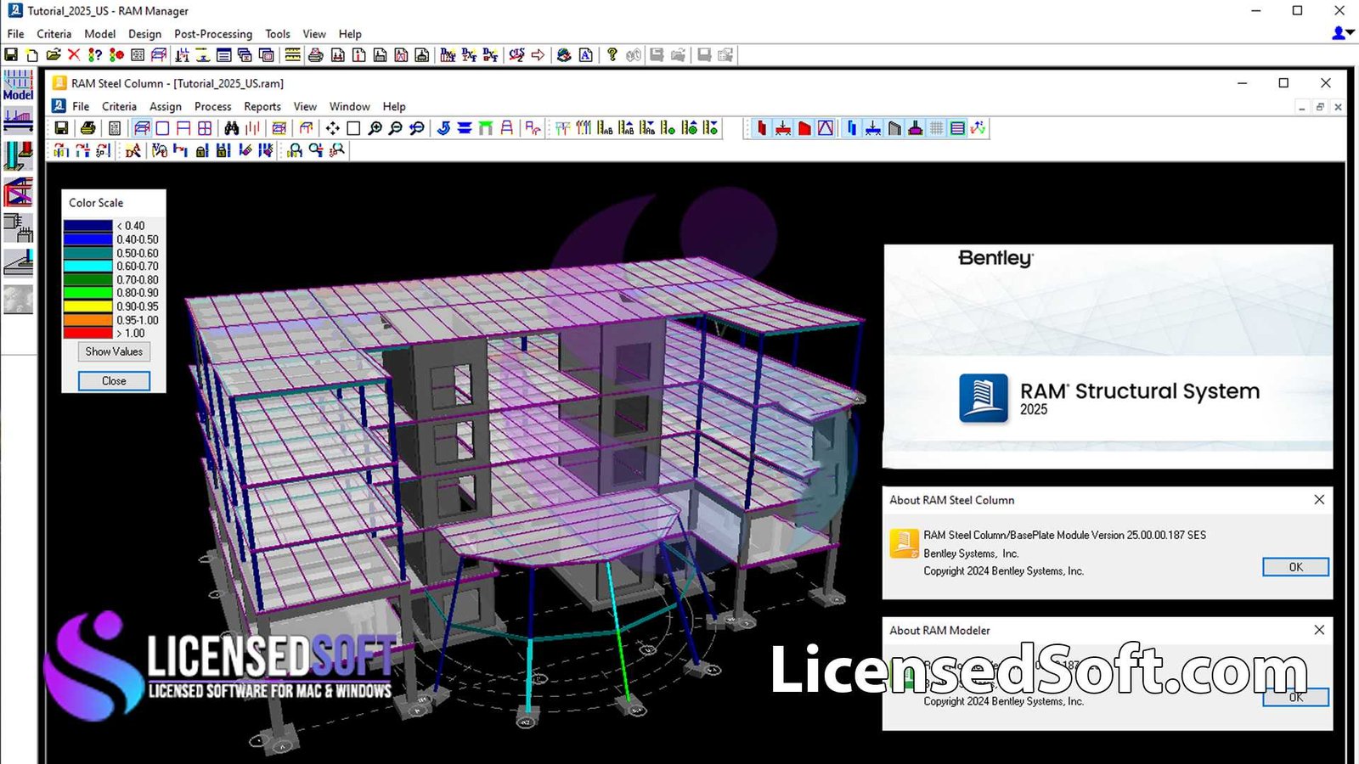The height and width of the screenshot is (764, 1359).
Task: Toggle red lateral column display
Action: [x=762, y=128]
